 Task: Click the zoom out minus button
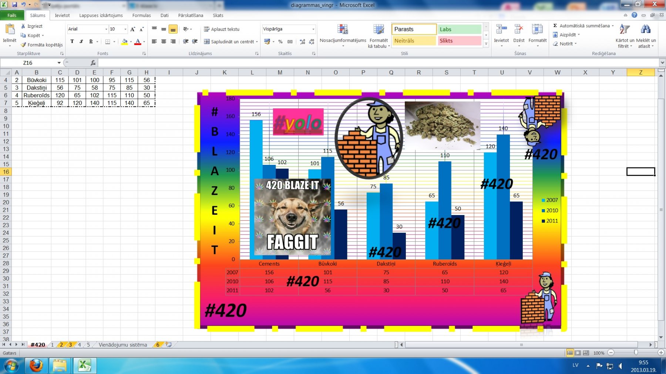pos(611,353)
